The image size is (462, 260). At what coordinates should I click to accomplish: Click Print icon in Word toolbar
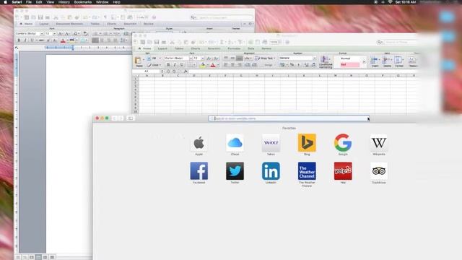48,17
